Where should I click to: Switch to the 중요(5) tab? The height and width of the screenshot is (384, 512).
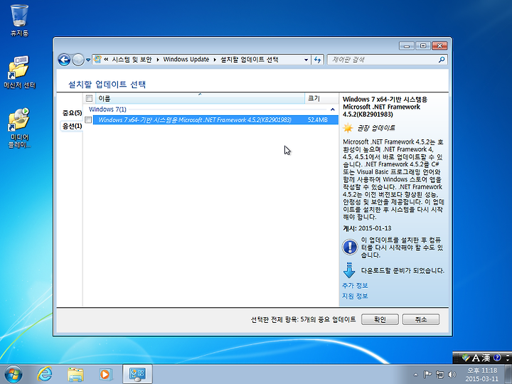pos(72,113)
